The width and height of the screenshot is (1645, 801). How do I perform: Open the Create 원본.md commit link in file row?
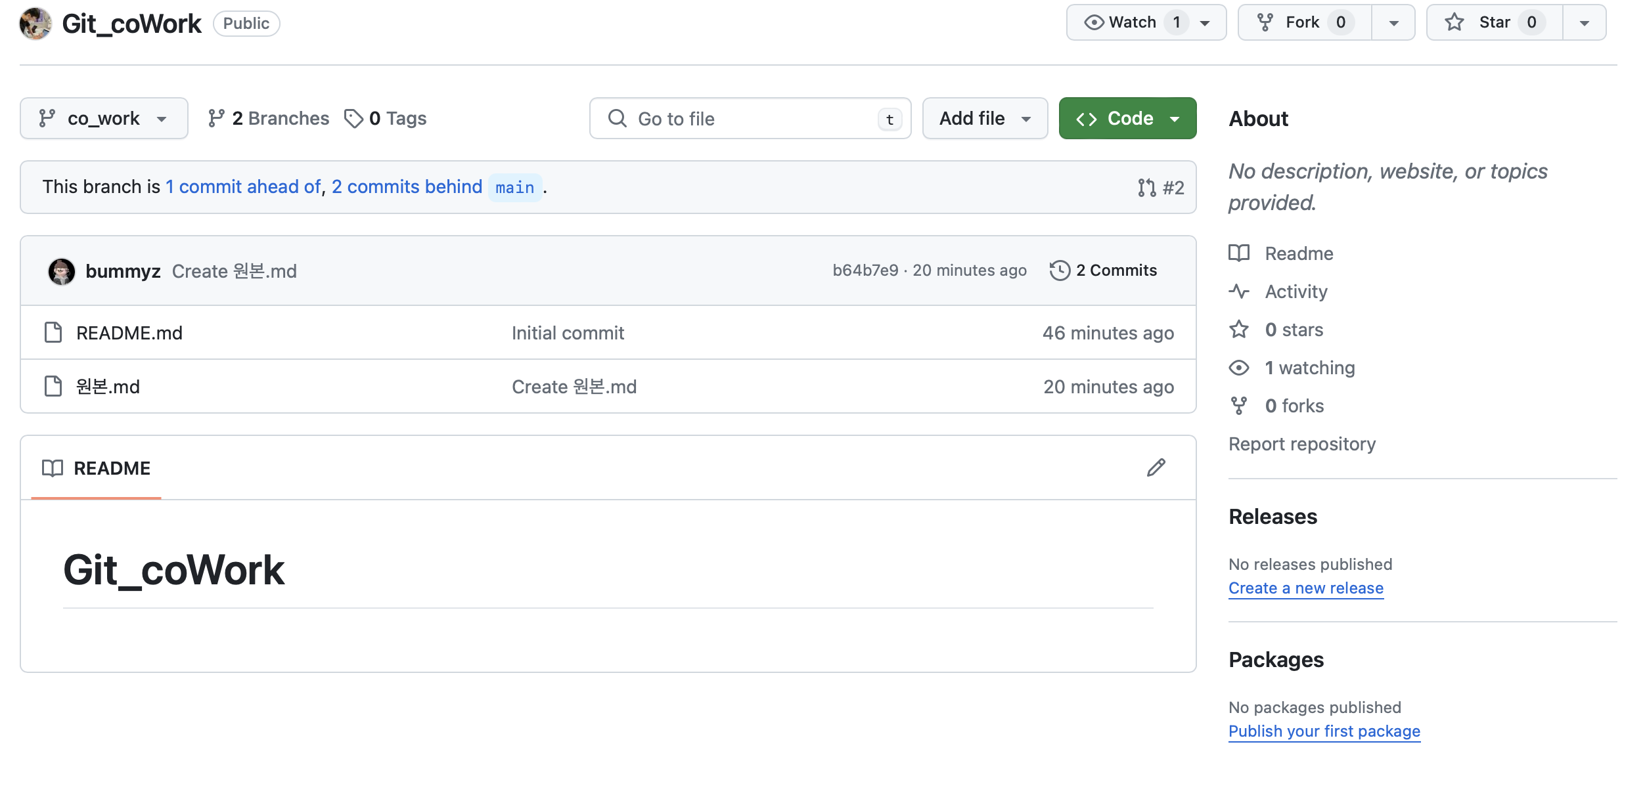tap(574, 387)
